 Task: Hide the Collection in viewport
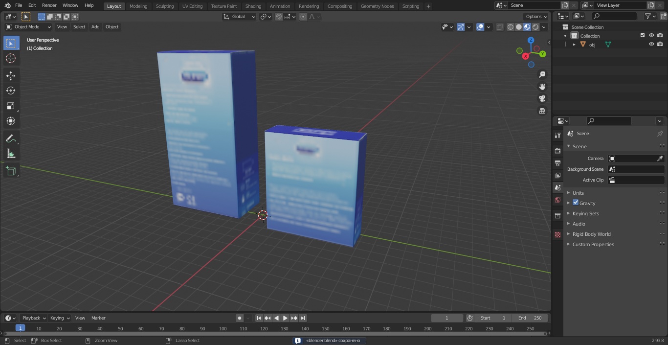[651, 36]
